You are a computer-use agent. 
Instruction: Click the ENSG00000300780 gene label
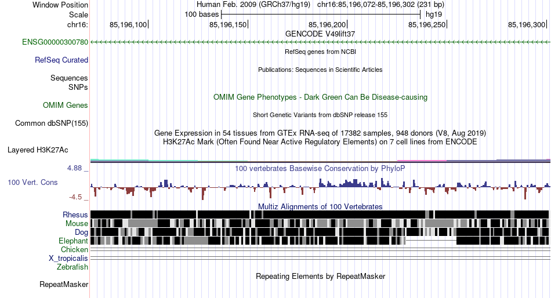pyautogui.click(x=55, y=42)
